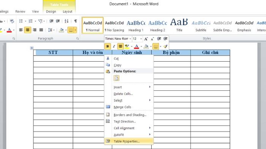Toggle Center alignment in mini toolbar
This screenshot has width=266, height=149.
tap(120, 46)
